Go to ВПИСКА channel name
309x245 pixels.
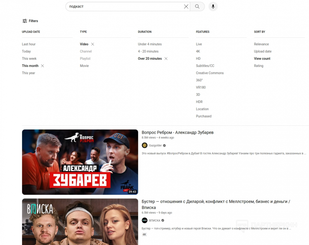click(x=154, y=221)
